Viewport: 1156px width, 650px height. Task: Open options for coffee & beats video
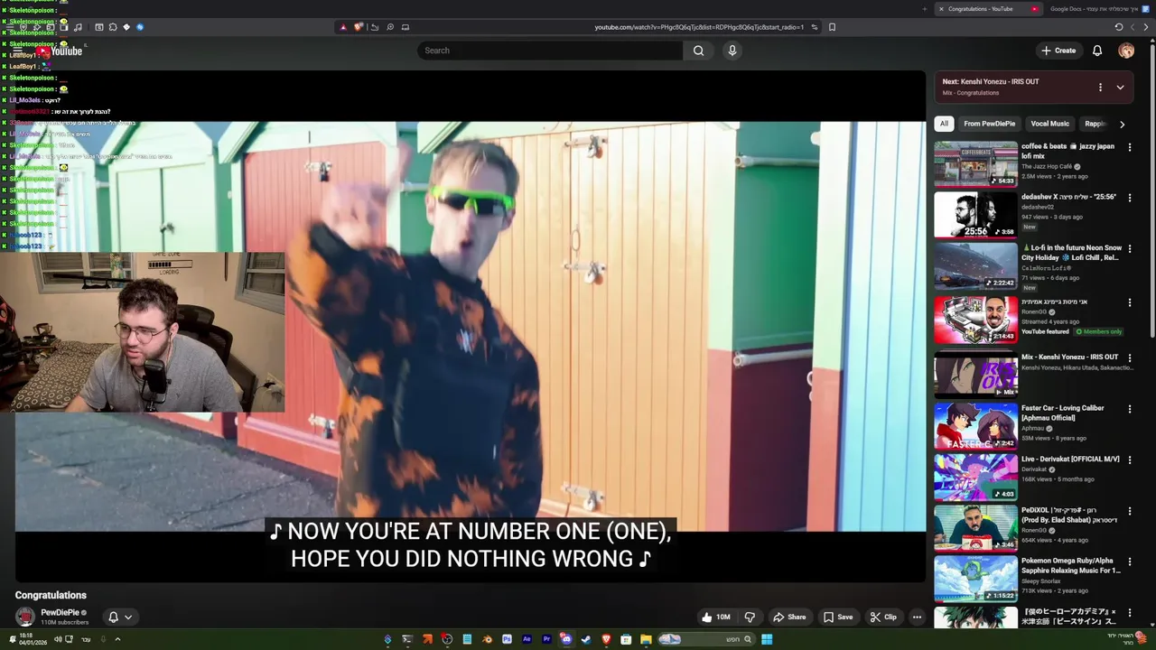click(1129, 147)
